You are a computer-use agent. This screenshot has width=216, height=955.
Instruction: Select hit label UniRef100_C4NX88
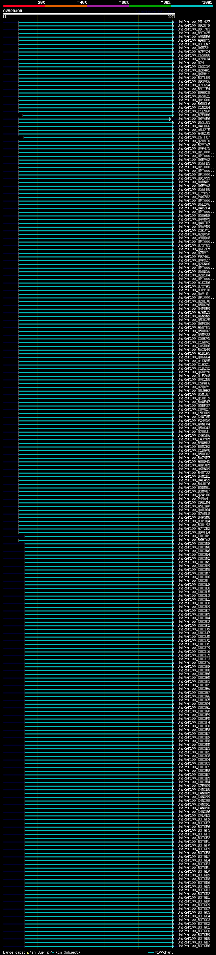pos(194,789)
